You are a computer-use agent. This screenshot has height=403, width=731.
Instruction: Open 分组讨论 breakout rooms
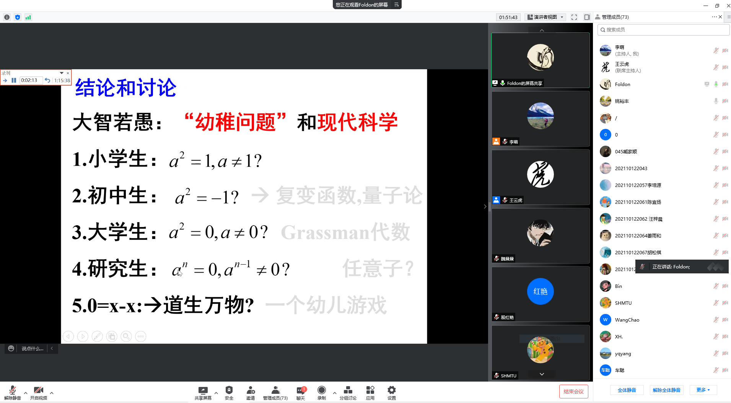pos(348,393)
